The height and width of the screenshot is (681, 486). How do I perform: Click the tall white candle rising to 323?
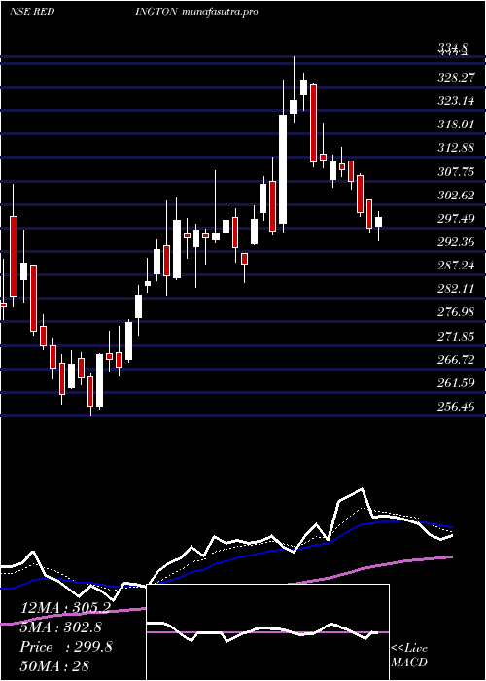tap(283, 169)
